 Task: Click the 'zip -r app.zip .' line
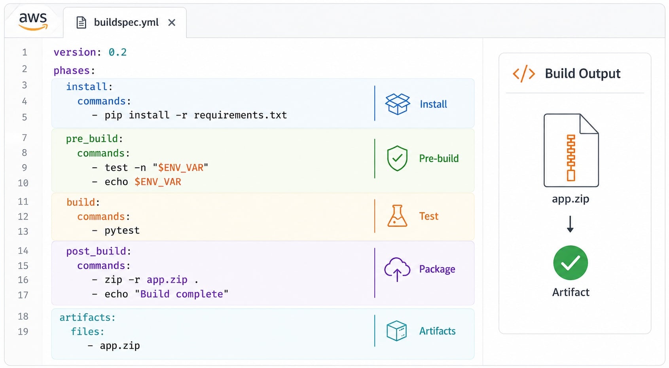(x=145, y=280)
